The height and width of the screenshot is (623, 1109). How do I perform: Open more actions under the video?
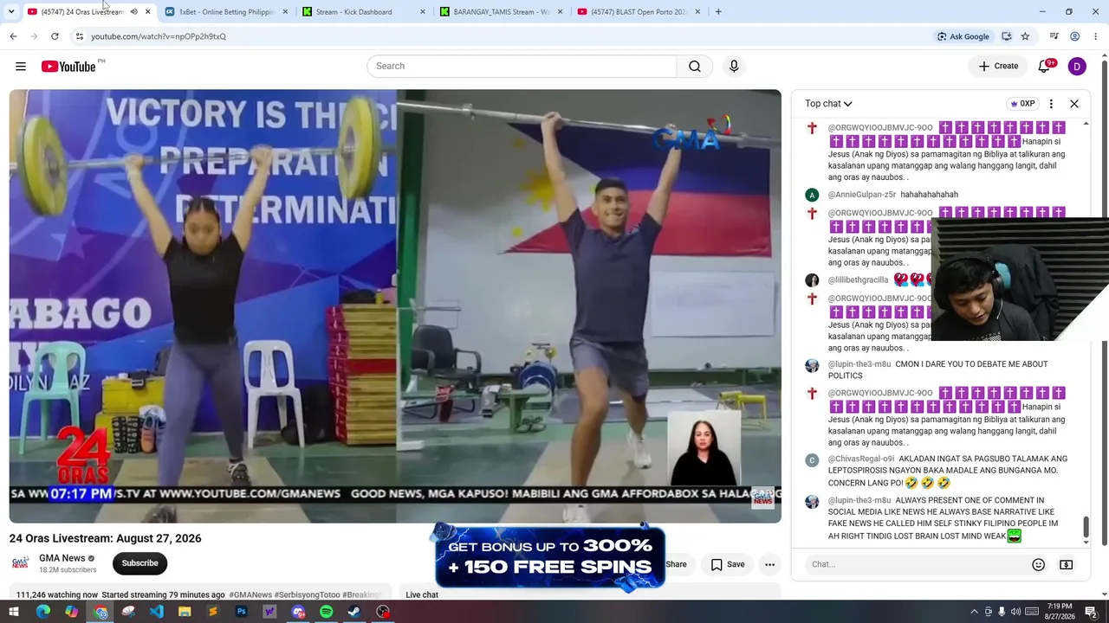tap(769, 564)
